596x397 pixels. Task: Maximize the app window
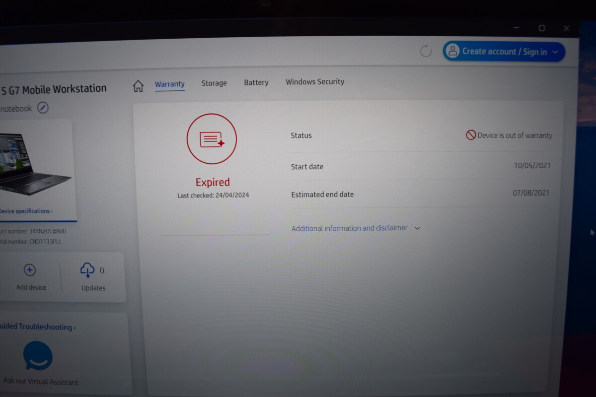tap(542, 28)
